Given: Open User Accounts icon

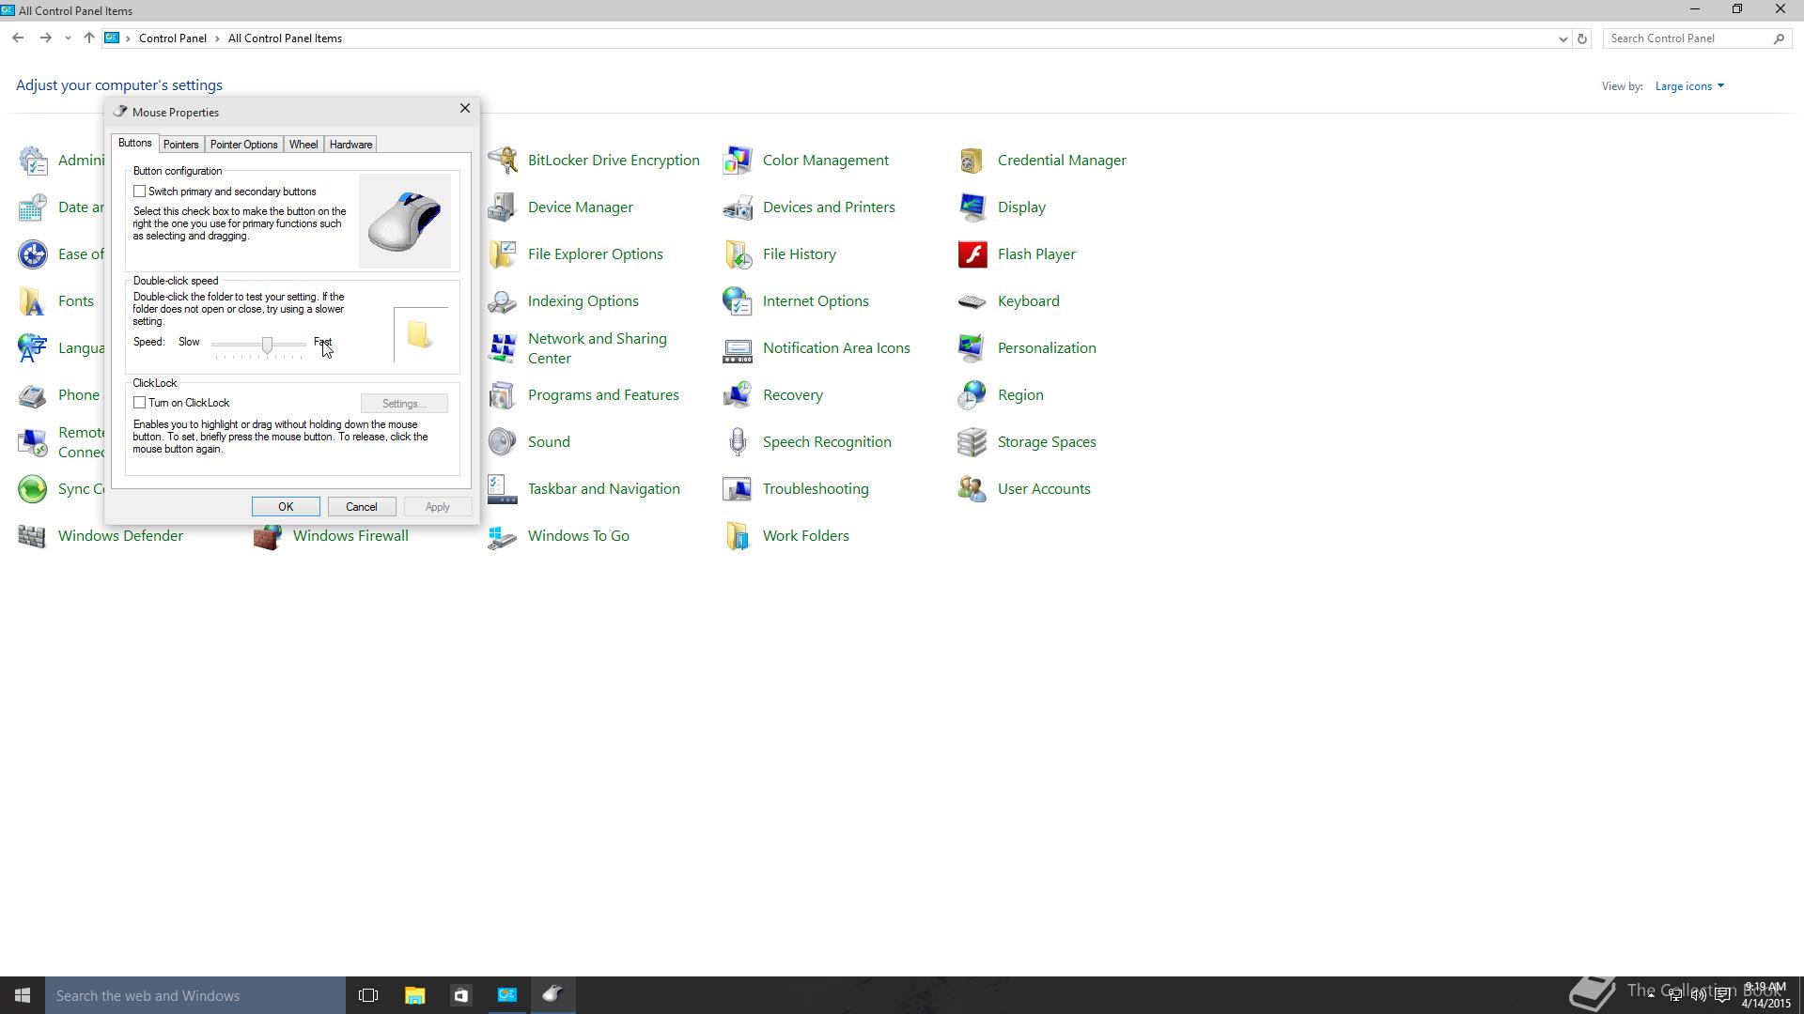Looking at the screenshot, I should click(x=972, y=489).
